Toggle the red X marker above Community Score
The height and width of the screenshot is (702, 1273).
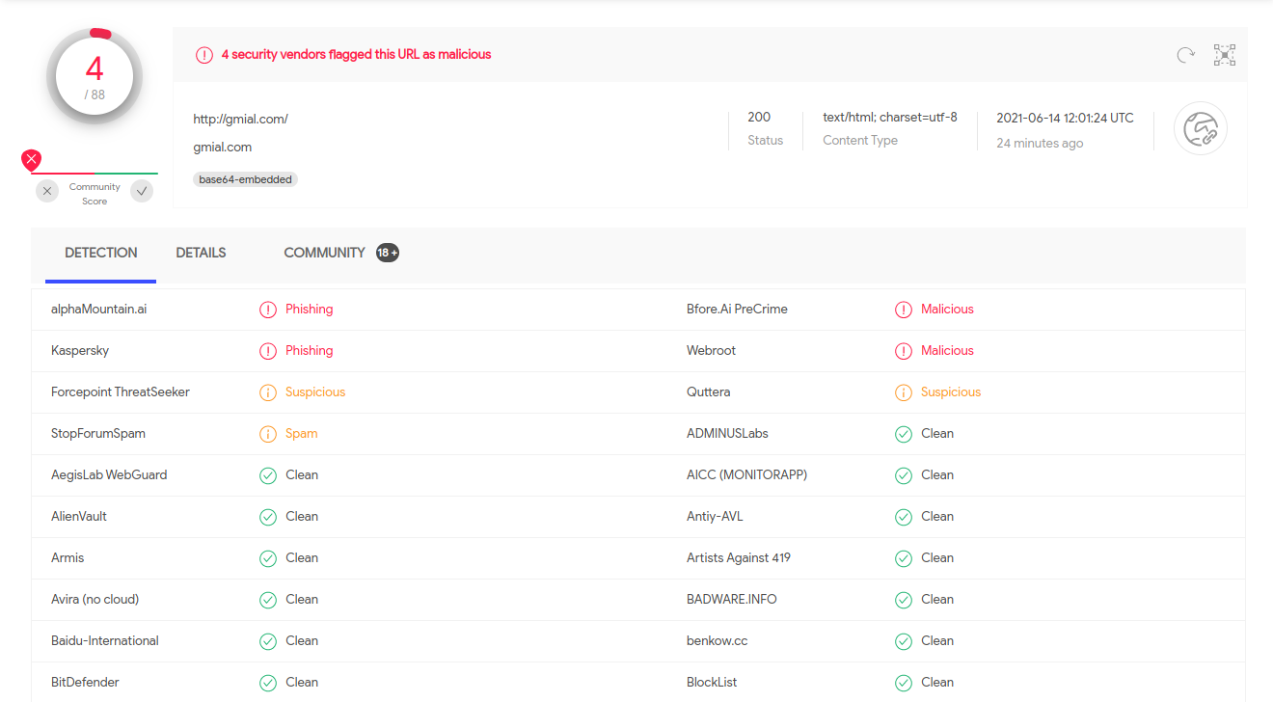31,159
